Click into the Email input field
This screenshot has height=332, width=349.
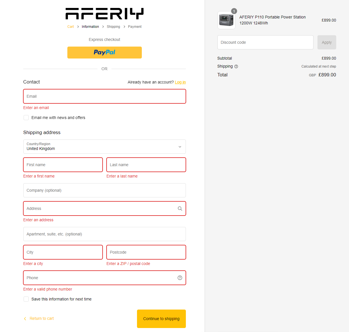(104, 96)
